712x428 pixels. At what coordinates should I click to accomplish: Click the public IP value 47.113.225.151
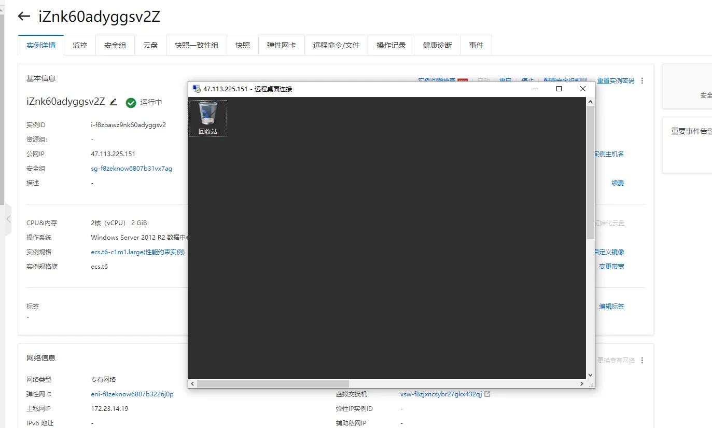[113, 154]
